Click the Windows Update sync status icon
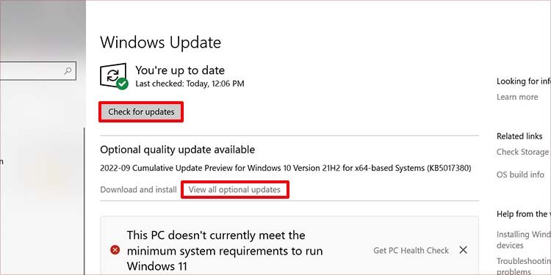The image size is (551, 275). pos(113,75)
